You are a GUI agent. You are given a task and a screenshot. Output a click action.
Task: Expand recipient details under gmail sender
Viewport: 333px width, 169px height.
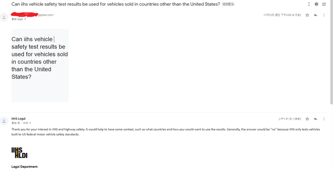coord(25,19)
